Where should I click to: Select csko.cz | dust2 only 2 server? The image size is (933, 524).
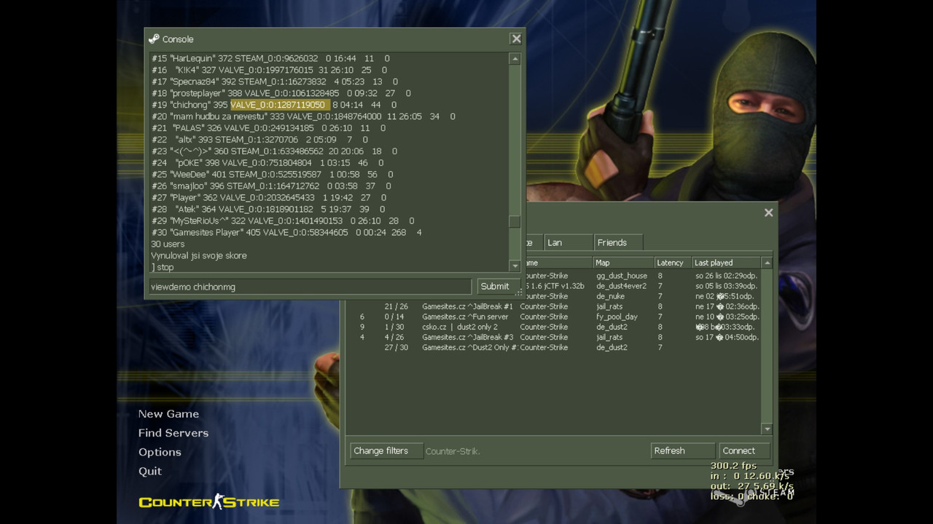[554, 327]
